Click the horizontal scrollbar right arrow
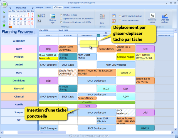This screenshot has height=138, width=178. click(x=172, y=132)
